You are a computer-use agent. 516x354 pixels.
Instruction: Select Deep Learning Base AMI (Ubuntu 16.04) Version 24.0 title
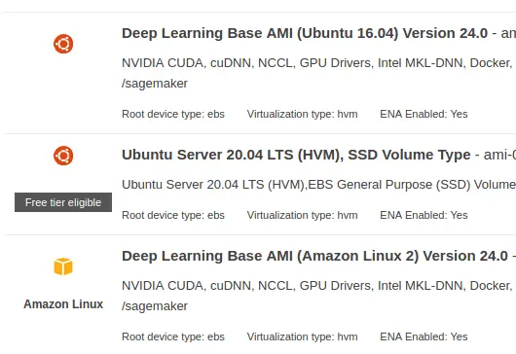[x=305, y=33]
